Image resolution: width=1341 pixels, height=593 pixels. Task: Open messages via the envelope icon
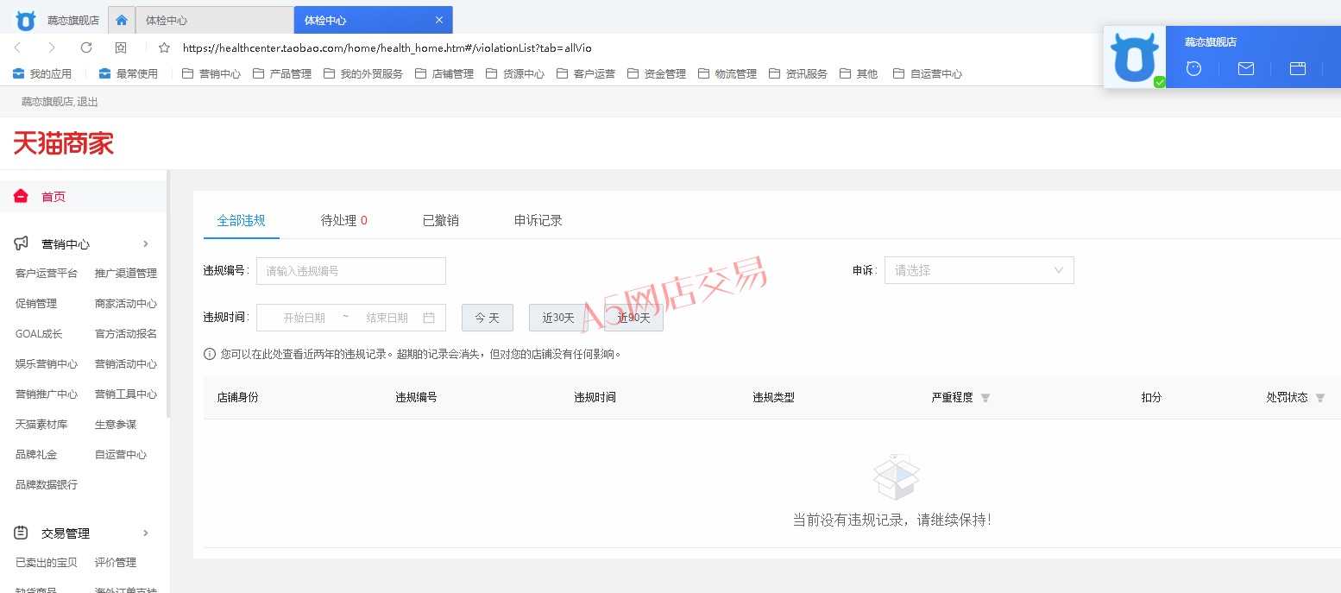click(1245, 68)
